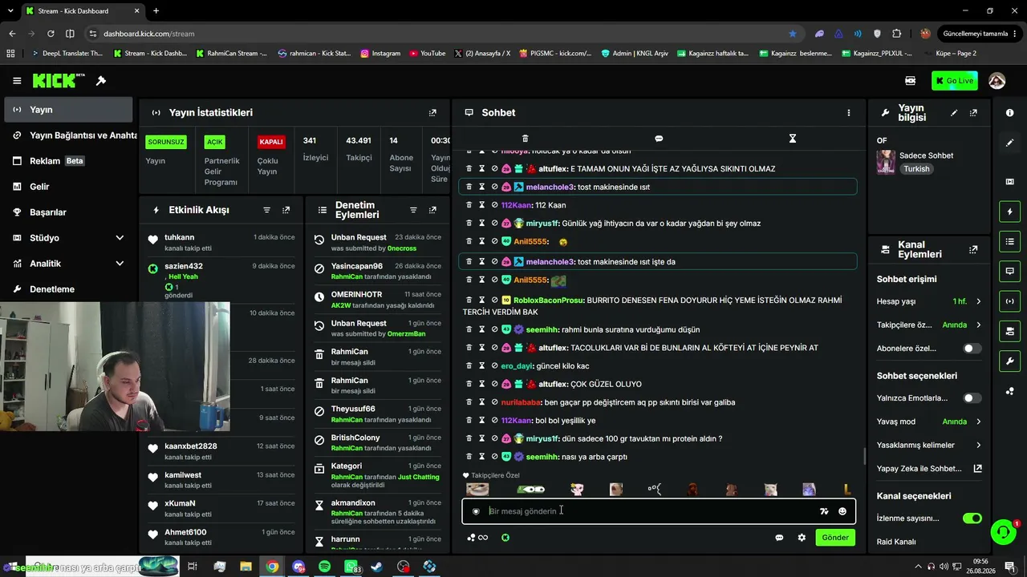Viewport: 1027px width, 577px height.
Task: Open Steam from the Windows taskbar
Action: 377,567
